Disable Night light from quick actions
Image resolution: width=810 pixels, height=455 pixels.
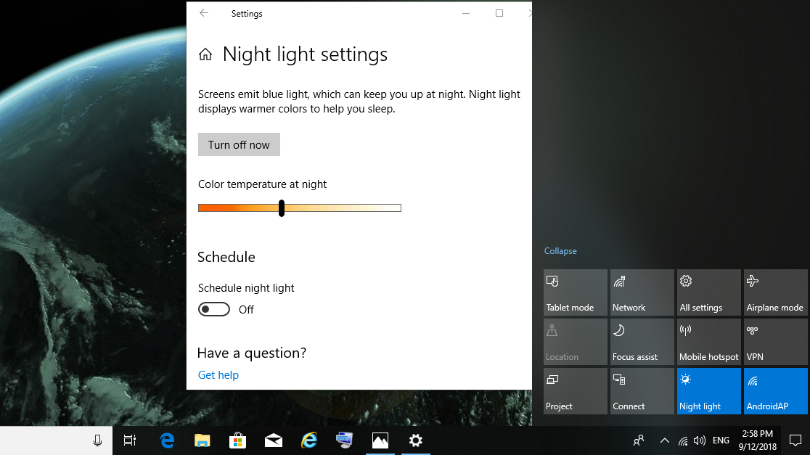pyautogui.click(x=708, y=390)
